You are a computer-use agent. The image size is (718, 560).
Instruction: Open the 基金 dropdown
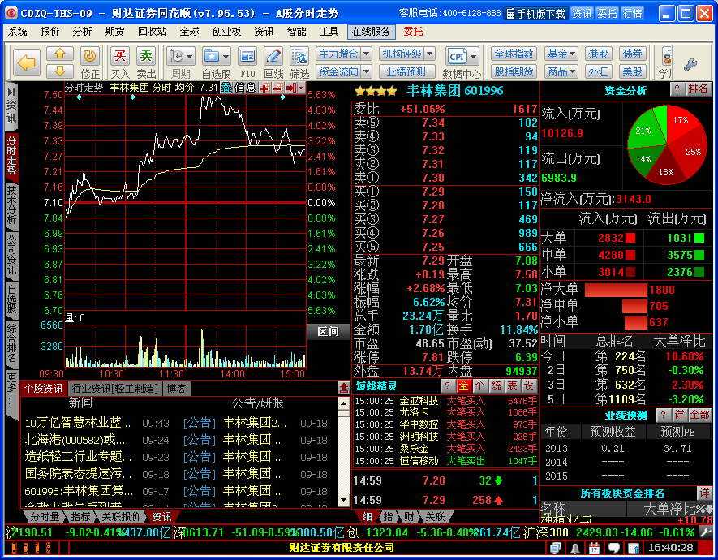[561, 54]
